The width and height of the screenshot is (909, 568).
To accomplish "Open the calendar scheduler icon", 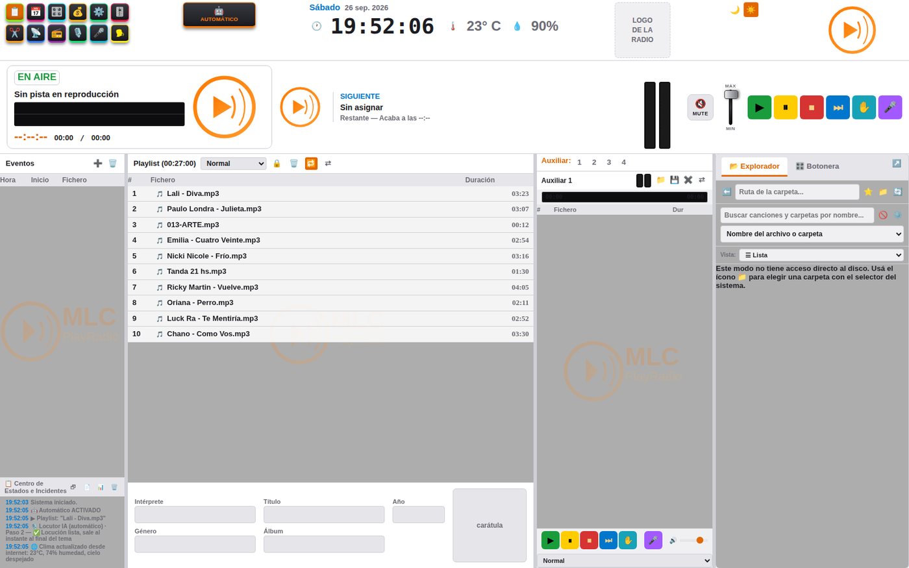I will coord(36,12).
